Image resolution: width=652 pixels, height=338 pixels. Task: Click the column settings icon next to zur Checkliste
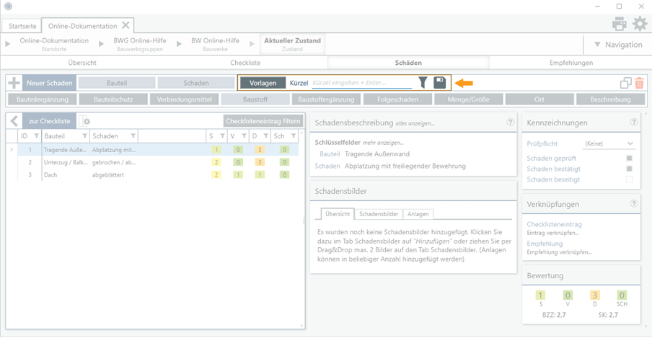pos(84,121)
